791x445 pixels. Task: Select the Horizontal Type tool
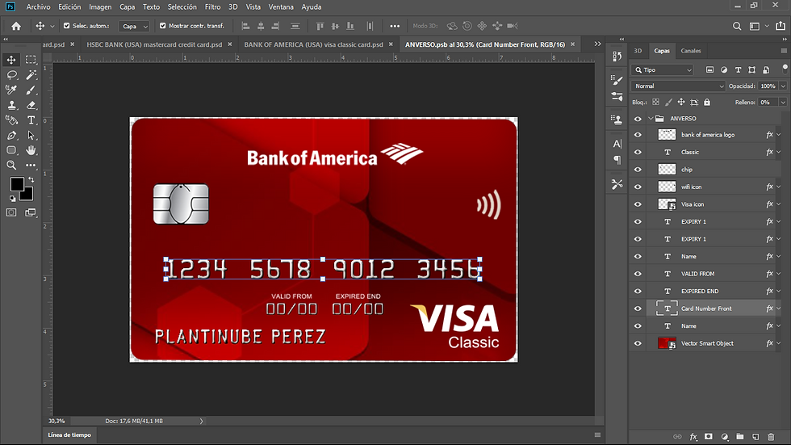pyautogui.click(x=31, y=120)
